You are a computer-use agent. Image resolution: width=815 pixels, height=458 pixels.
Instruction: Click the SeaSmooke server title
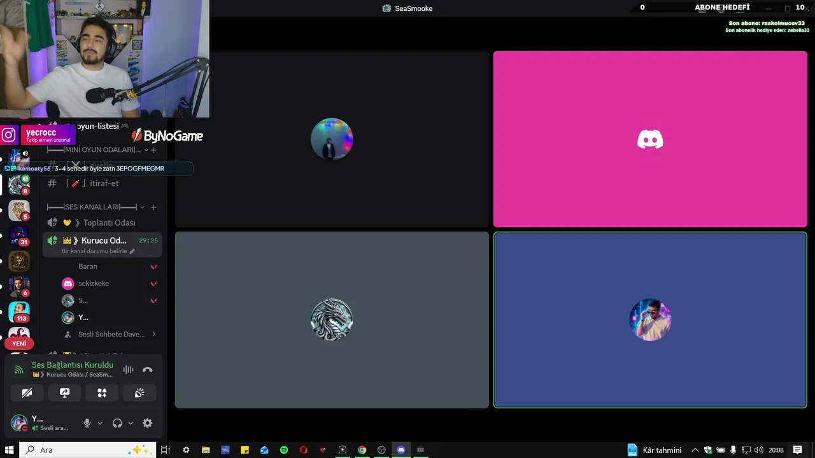coord(407,8)
